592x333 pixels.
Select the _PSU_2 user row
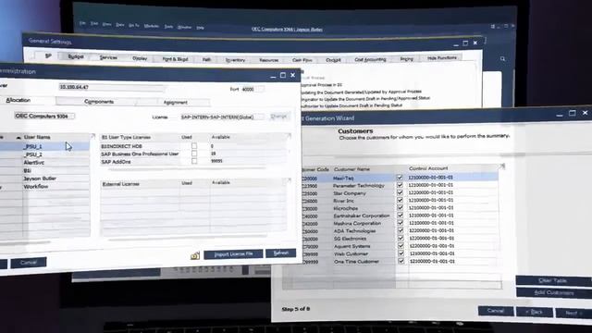44,154
